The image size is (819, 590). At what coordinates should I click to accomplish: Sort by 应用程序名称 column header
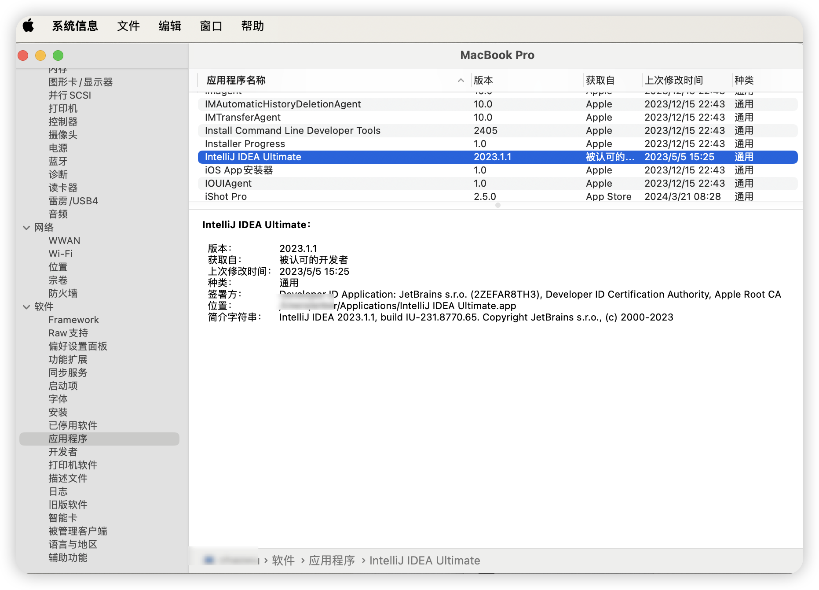coord(236,80)
